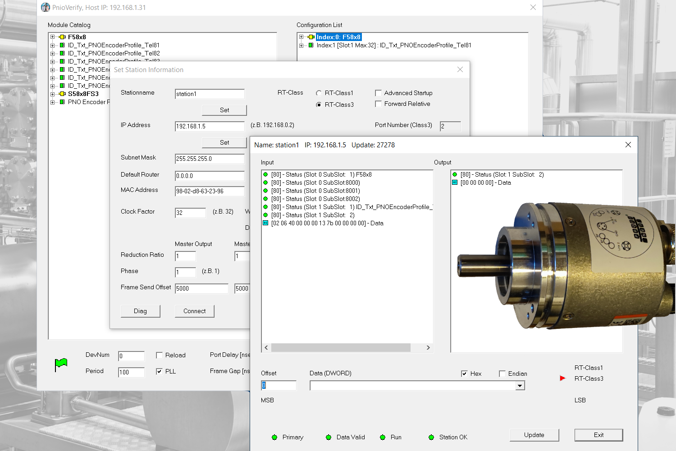This screenshot has height=451, width=676.
Task: Click the red RT-Class3 arrow indicator
Action: point(562,378)
